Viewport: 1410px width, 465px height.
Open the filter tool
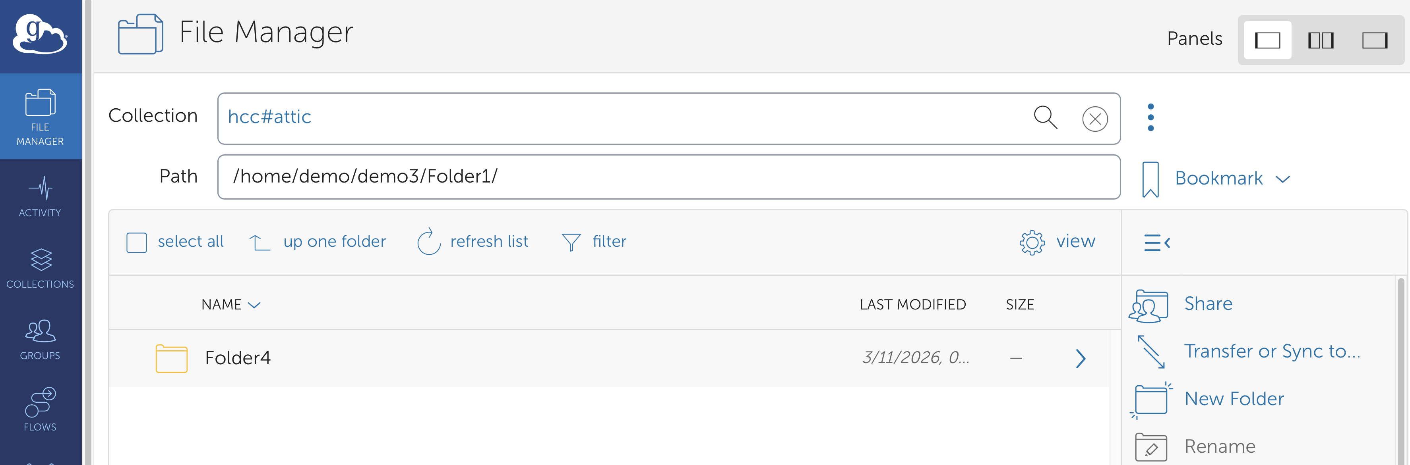pyautogui.click(x=571, y=242)
